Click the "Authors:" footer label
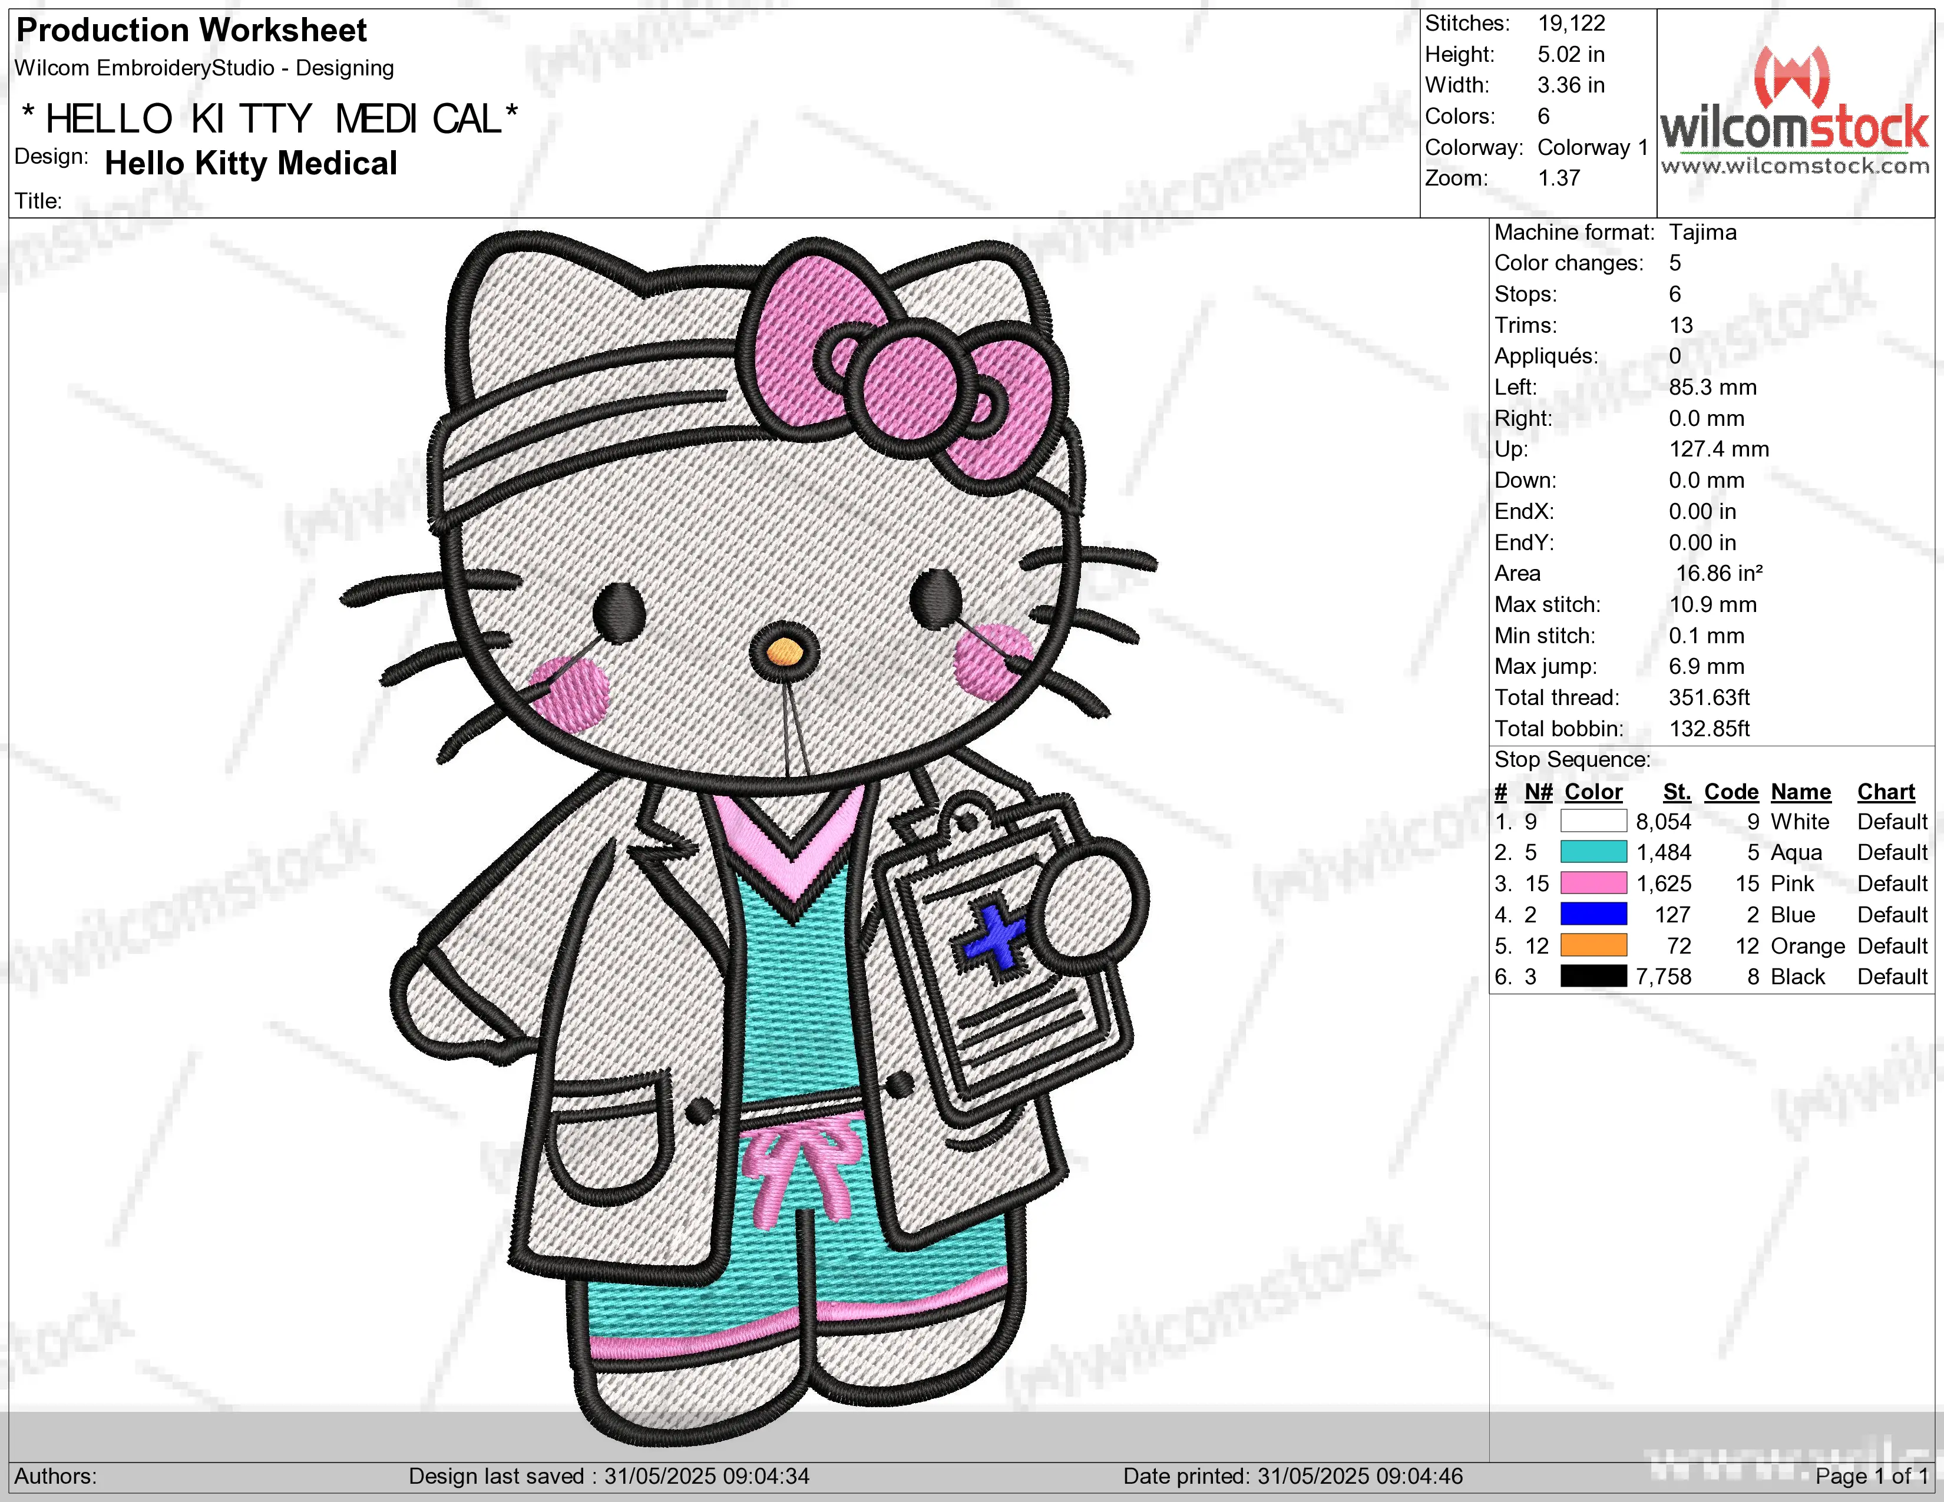1944x1502 pixels. pos(55,1476)
